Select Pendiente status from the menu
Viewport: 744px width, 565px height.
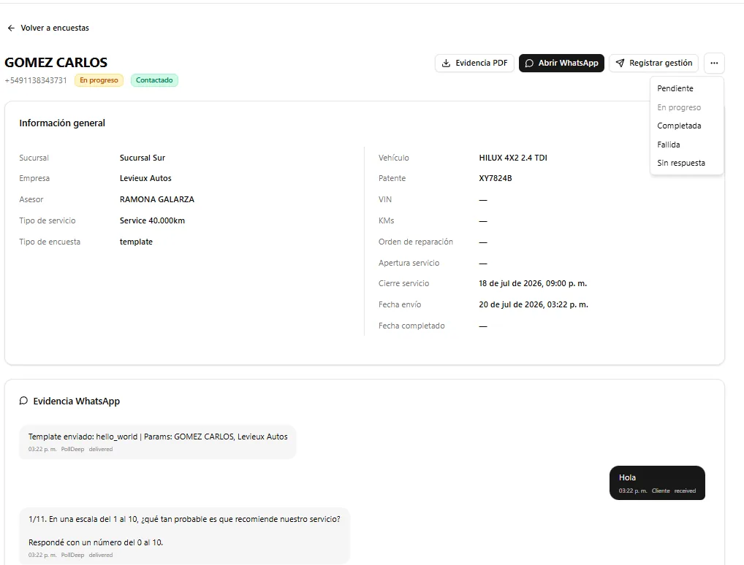click(x=686, y=88)
